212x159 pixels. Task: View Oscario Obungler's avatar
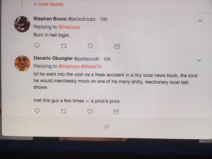(22, 63)
